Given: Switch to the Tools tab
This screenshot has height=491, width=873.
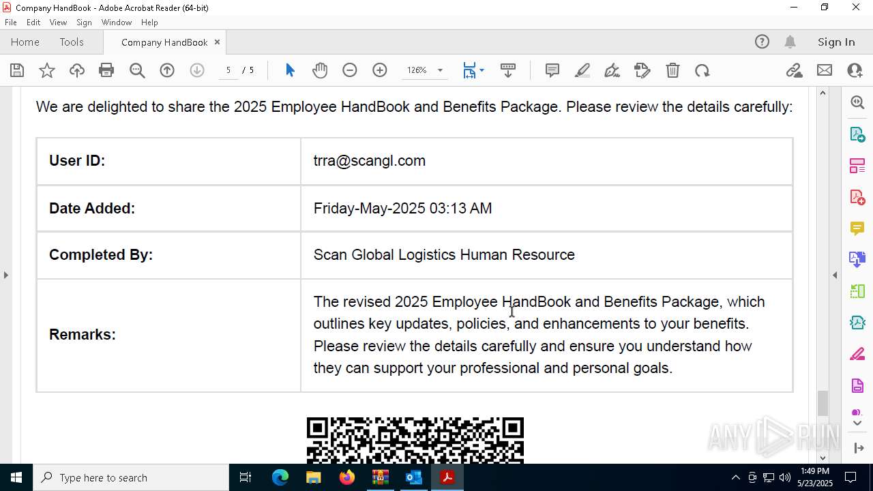Looking at the screenshot, I should [72, 42].
